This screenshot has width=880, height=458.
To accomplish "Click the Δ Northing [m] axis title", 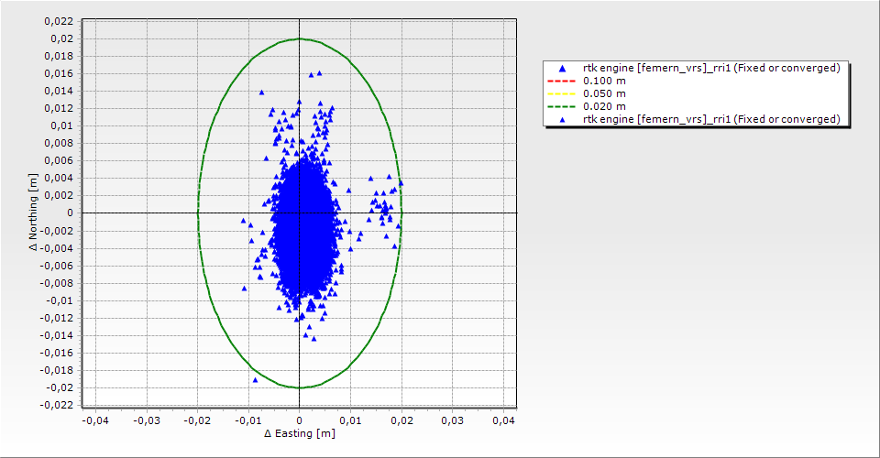I will click(33, 213).
